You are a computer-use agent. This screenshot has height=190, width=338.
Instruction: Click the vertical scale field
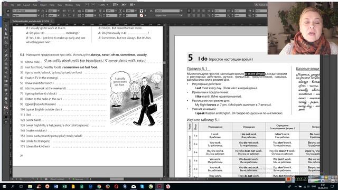click(110, 11)
